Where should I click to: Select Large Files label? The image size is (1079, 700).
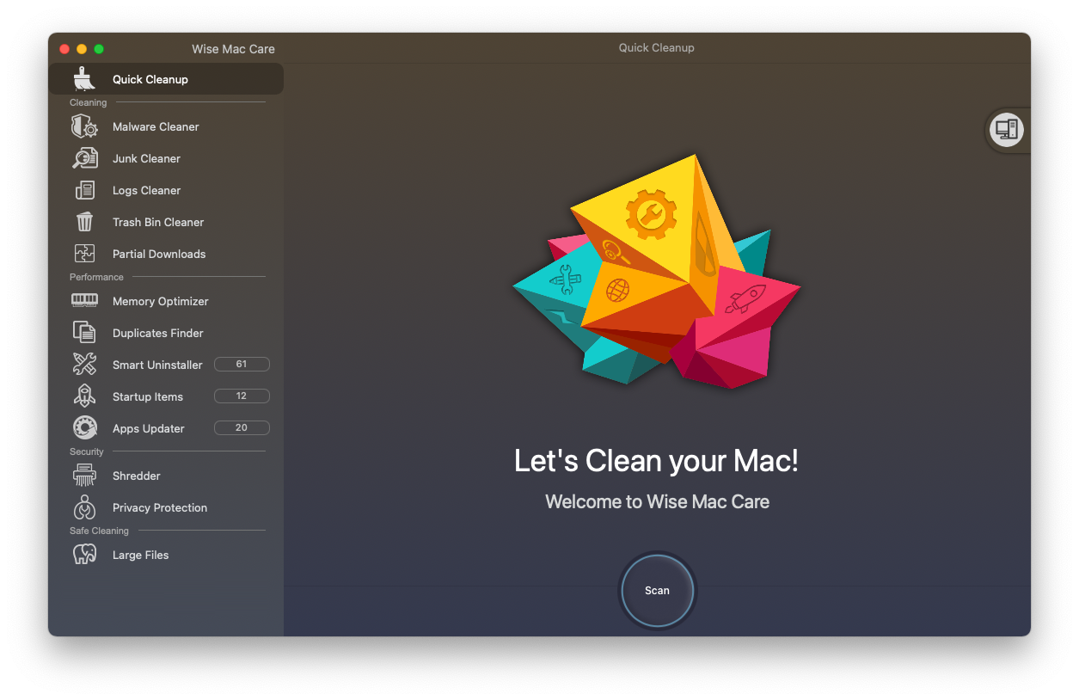[140, 555]
